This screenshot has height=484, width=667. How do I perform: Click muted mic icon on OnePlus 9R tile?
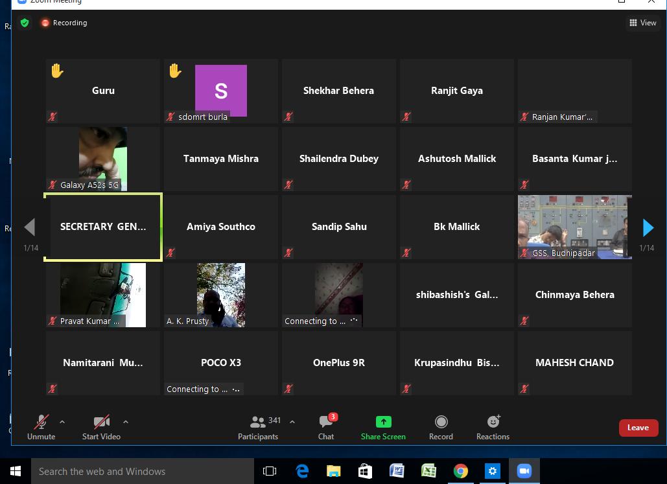point(289,389)
